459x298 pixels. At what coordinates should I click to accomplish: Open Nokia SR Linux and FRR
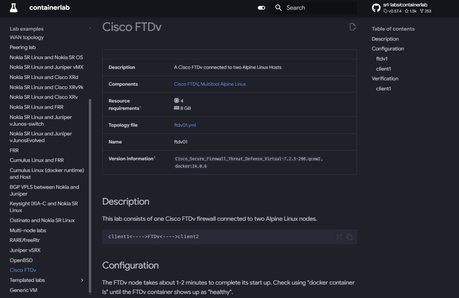37,107
